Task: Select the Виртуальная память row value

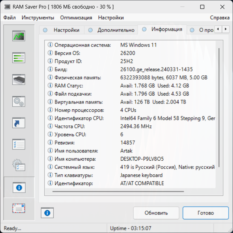Action: (153, 102)
